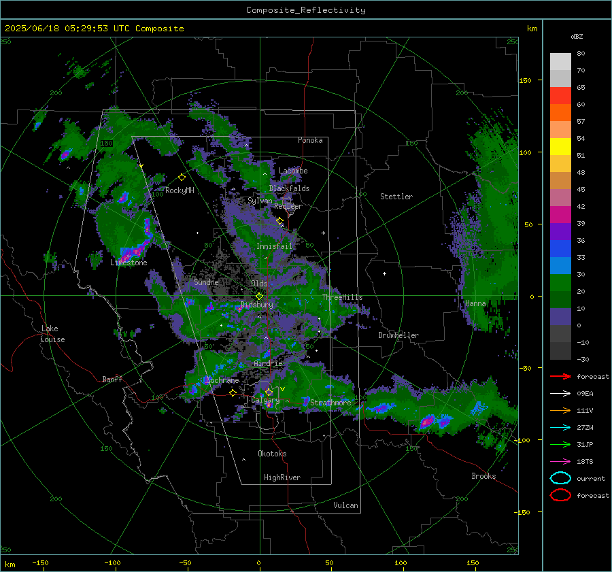Click the orange 60-57 dBZ swatch
Viewport: 612px width, 572px height.
click(560, 113)
